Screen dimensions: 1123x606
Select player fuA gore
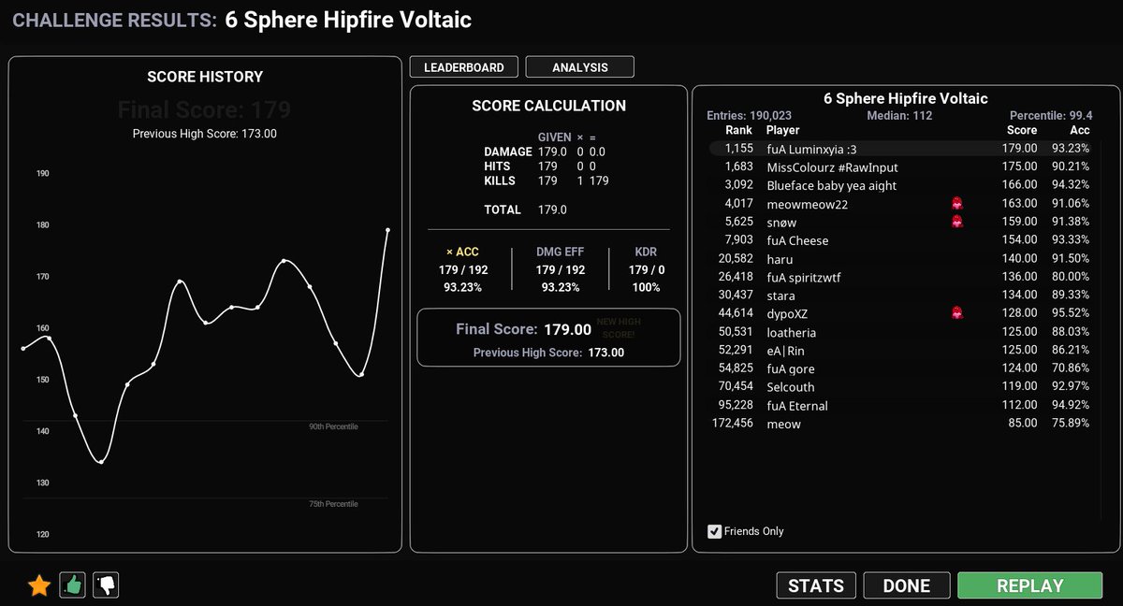click(x=791, y=368)
